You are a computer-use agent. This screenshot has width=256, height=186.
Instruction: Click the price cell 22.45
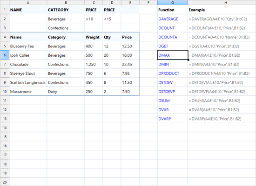(x=130, y=65)
